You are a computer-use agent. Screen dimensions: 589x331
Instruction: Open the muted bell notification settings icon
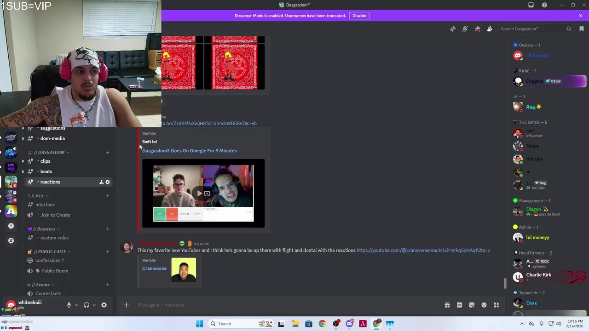tap(465, 29)
